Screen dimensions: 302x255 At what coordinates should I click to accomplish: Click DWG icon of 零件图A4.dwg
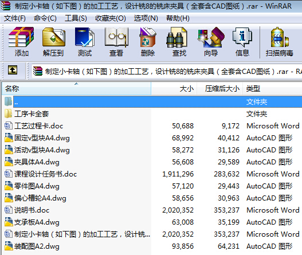click(x=9, y=186)
